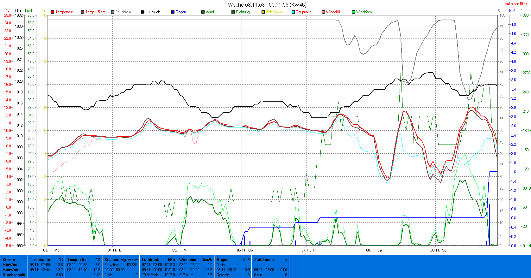
Task: Click the yellow Zeit Sonne legend marker
Action: point(263,12)
